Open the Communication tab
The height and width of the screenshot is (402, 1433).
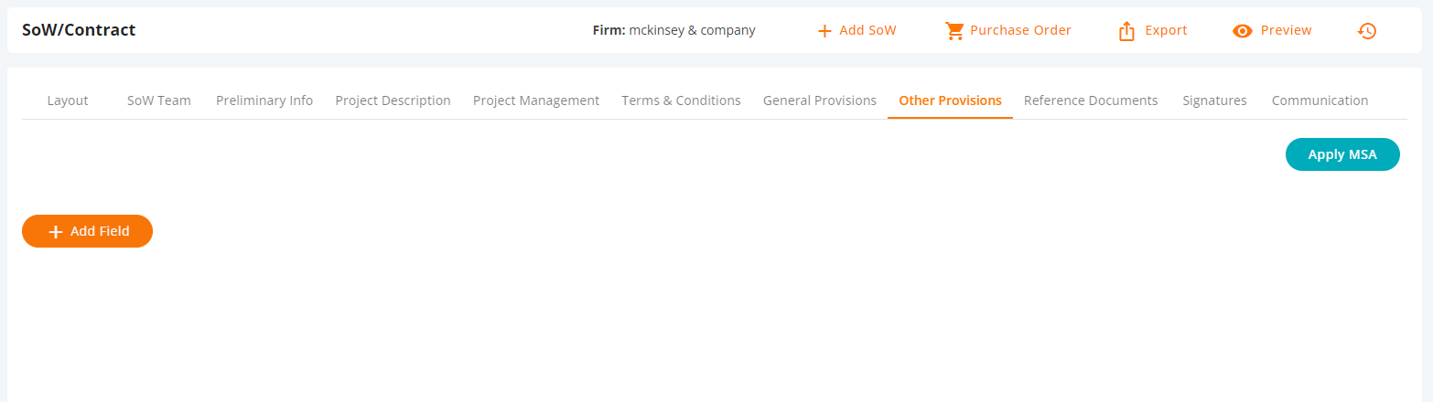1320,100
